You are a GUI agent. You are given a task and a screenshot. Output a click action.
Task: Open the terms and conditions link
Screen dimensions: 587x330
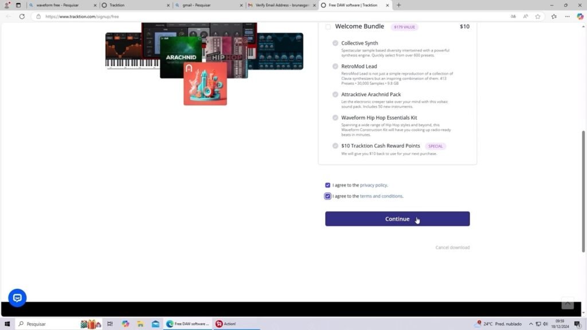tap(381, 196)
